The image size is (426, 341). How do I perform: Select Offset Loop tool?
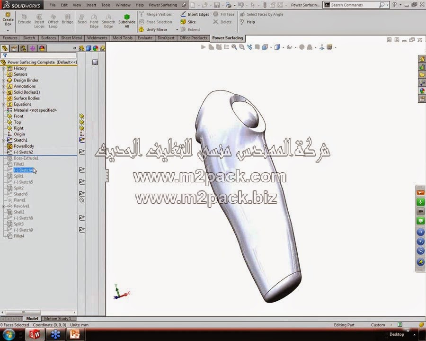53,21
